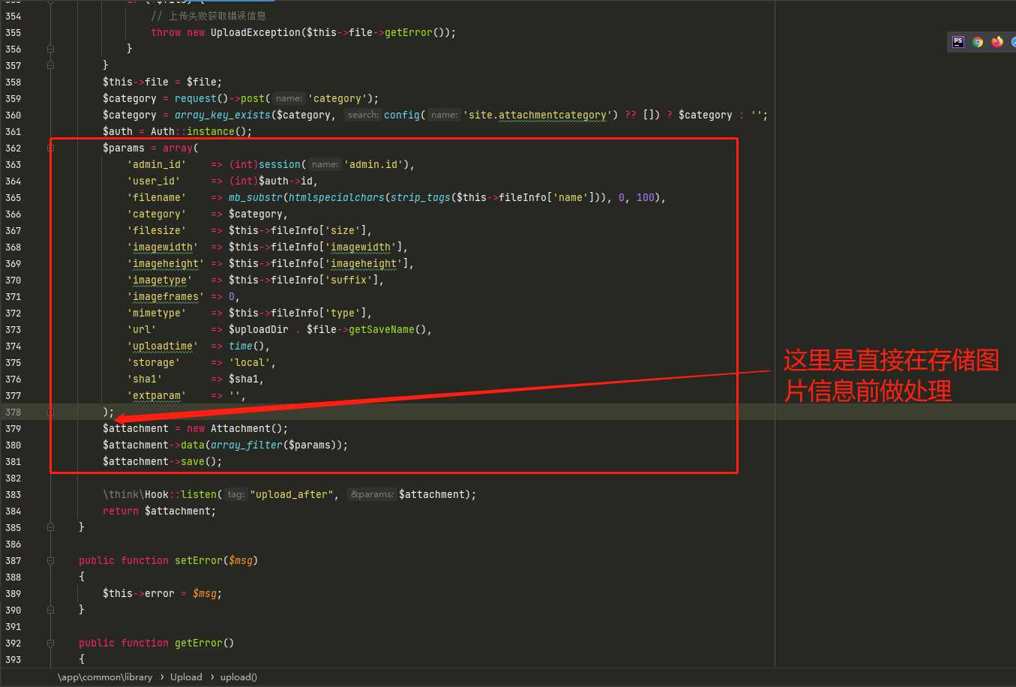
Task: Click the 'filesize' array key
Action: coord(156,230)
